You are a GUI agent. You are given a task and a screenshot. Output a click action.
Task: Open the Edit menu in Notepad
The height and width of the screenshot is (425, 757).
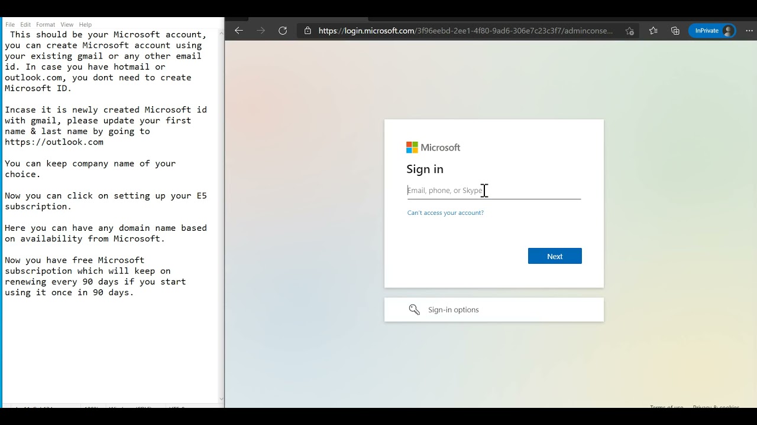click(x=25, y=25)
